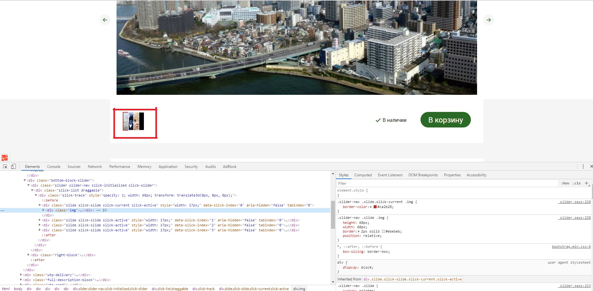
Task: Click the next slide arrow
Action: pyautogui.click(x=489, y=20)
